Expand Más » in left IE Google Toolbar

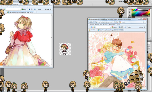(39, 9)
